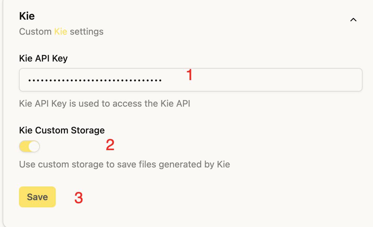This screenshot has height=227, width=373.
Task: Click the yellow track of the Custom Storage switch
Action: click(x=24, y=147)
